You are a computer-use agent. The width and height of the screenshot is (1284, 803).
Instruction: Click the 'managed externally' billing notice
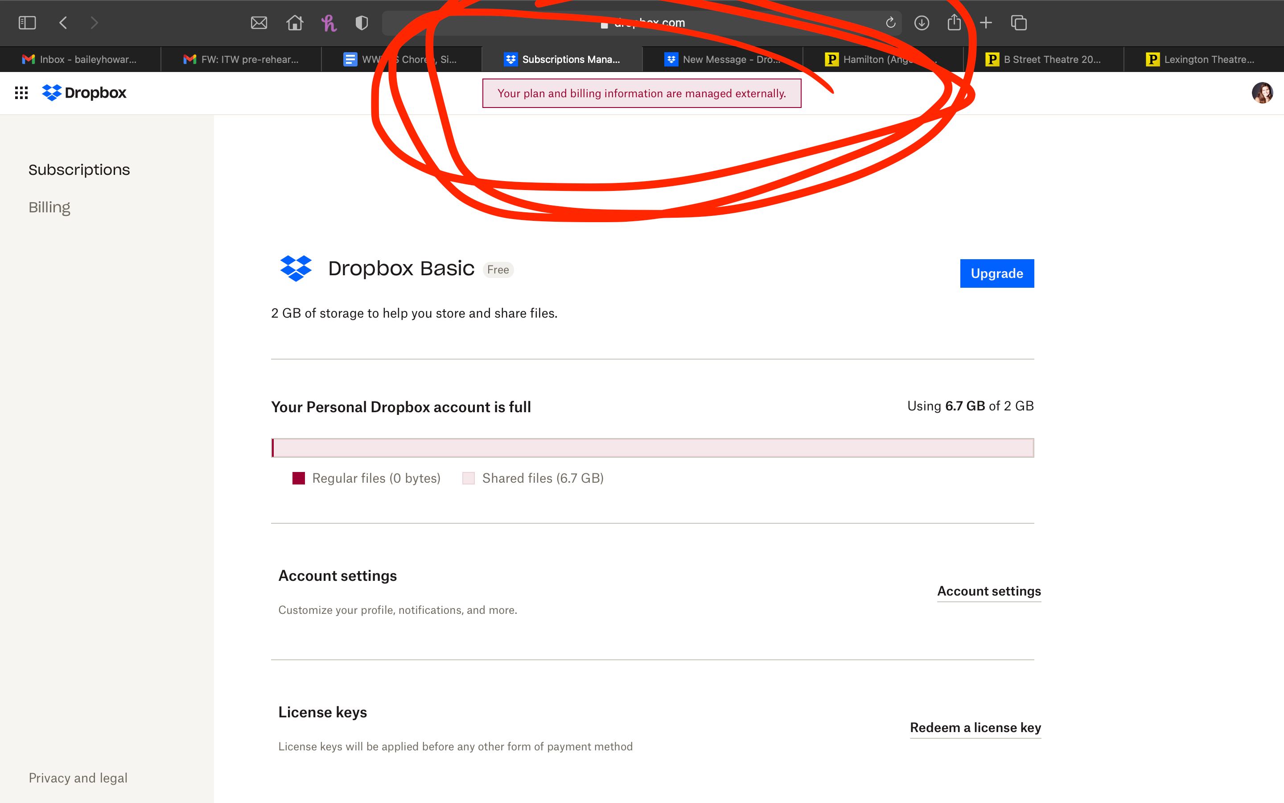pyautogui.click(x=642, y=94)
